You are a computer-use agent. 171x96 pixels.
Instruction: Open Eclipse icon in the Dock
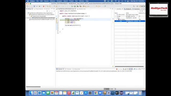tap(121, 93)
